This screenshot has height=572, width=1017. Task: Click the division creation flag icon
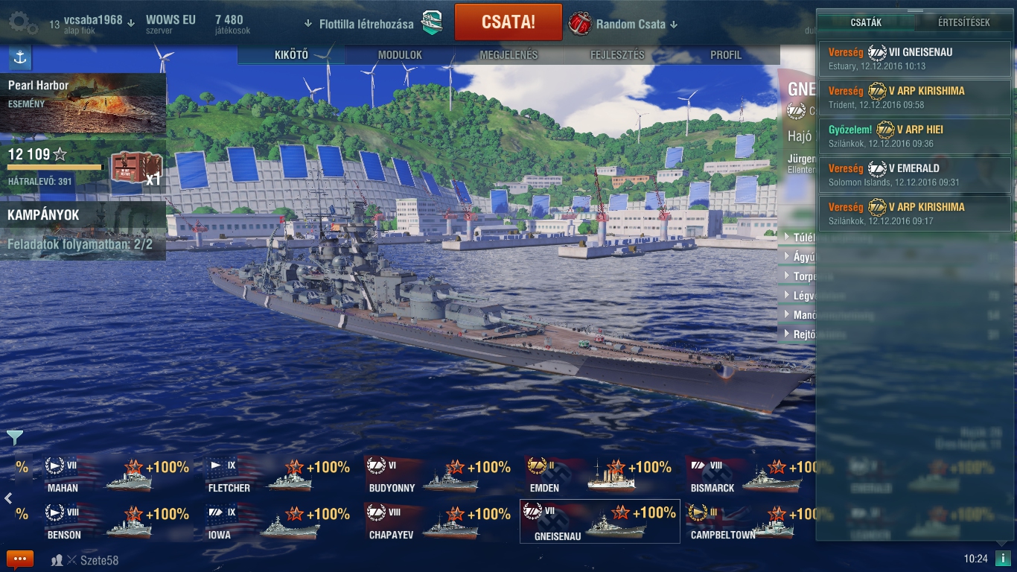(x=432, y=24)
